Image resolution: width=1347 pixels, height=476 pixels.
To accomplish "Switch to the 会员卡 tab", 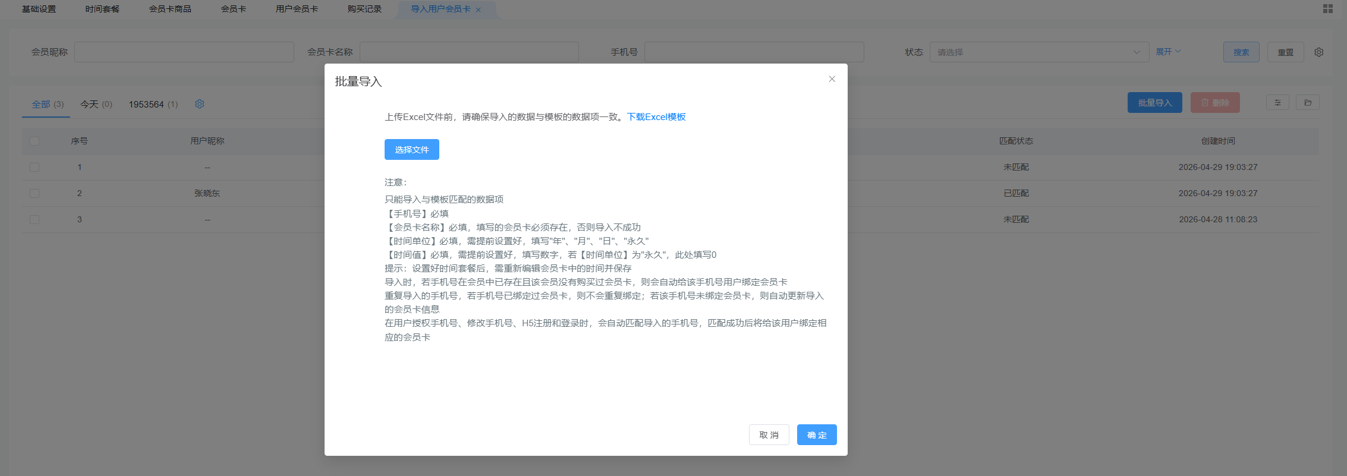I will (234, 9).
